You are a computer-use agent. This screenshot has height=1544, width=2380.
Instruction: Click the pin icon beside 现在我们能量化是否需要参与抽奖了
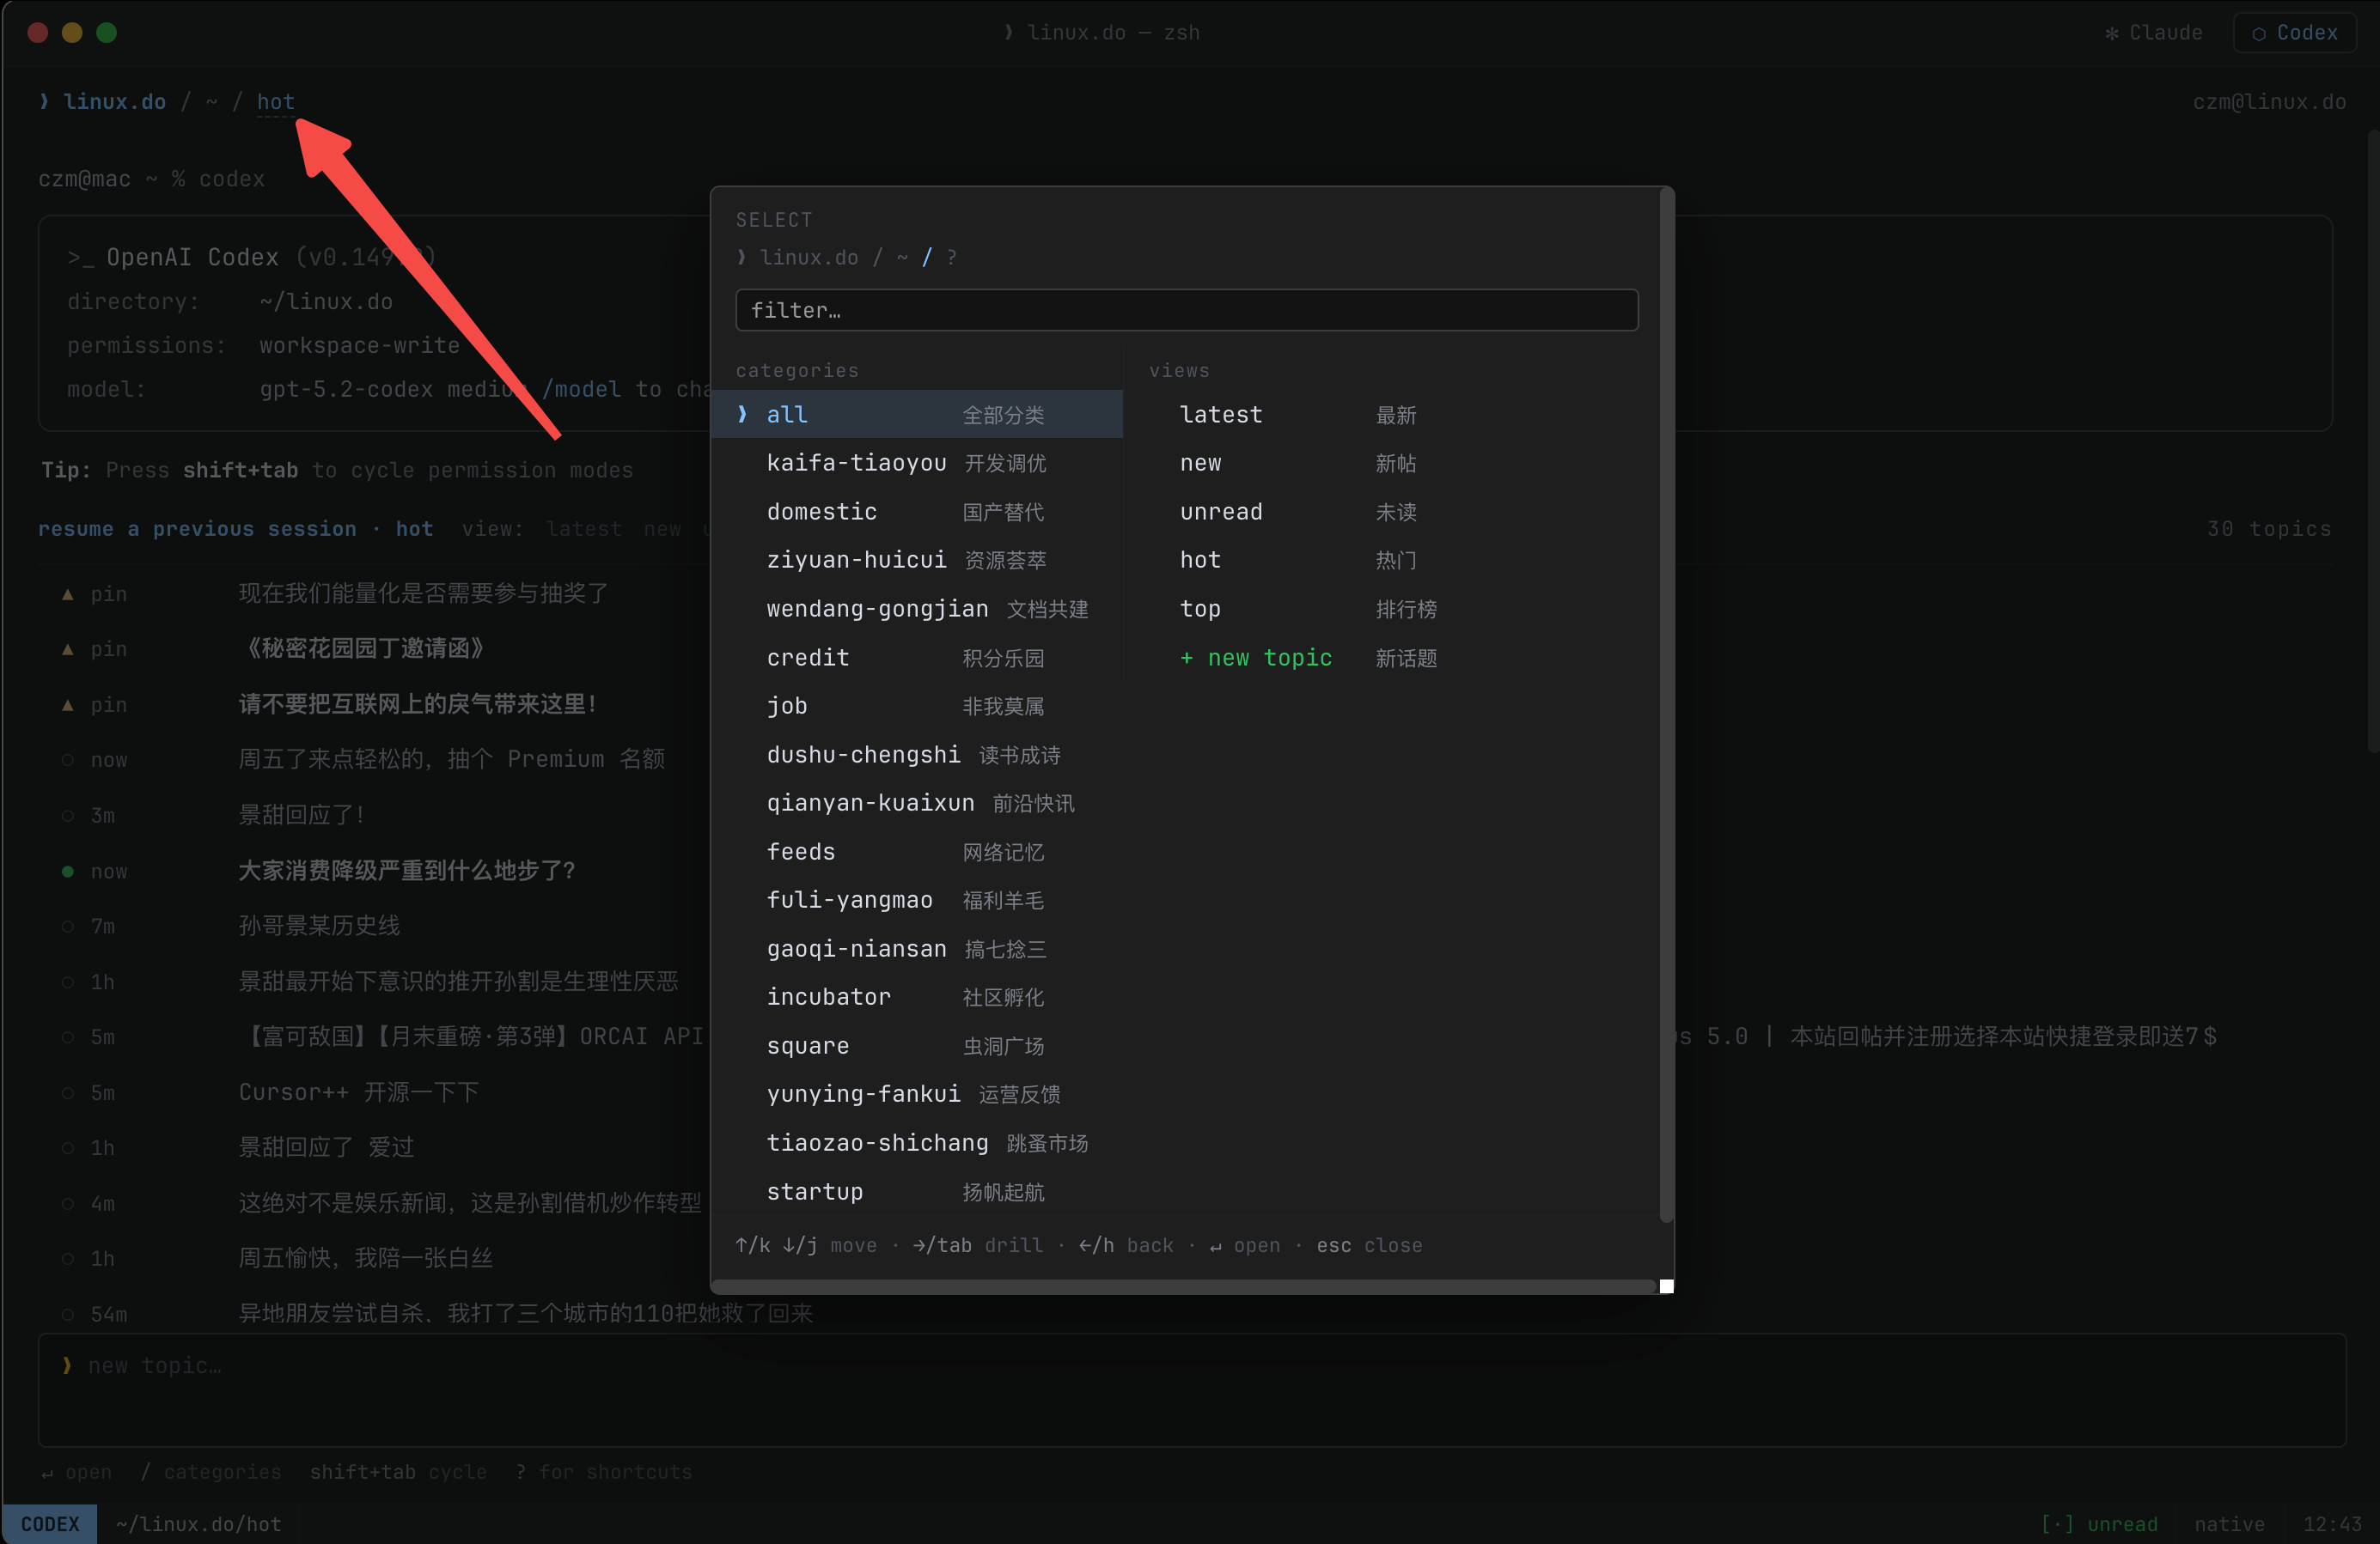pos(67,593)
